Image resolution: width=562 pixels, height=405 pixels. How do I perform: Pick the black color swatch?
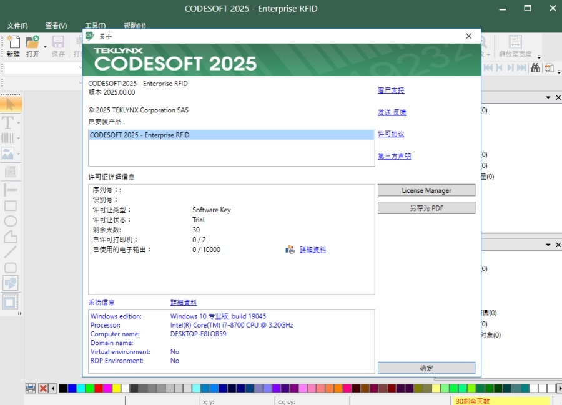click(63, 388)
